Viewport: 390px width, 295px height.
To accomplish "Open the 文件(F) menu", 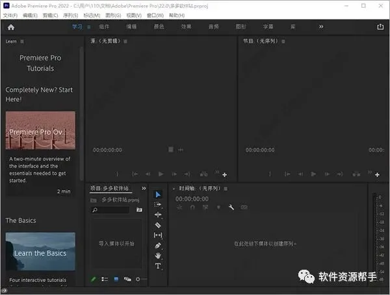I will pyautogui.click(x=10, y=16).
